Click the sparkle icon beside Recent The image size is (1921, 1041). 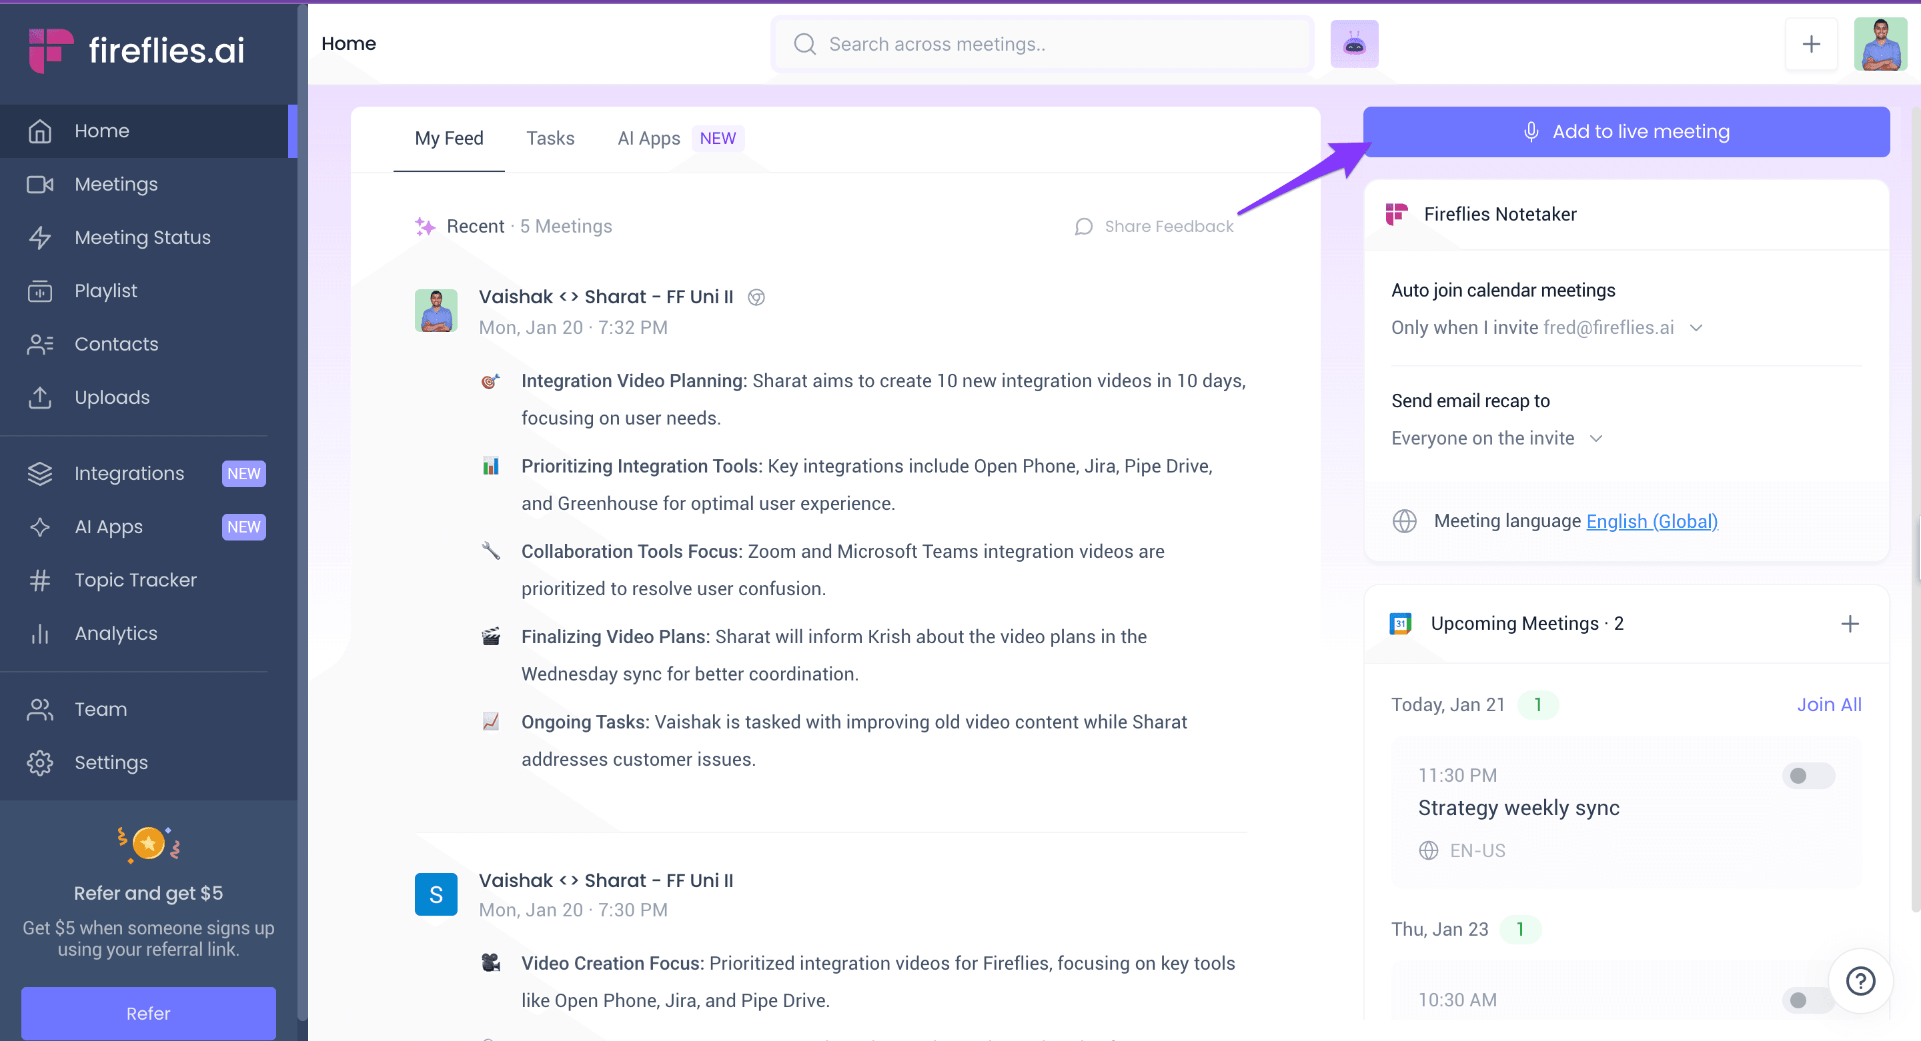(x=425, y=227)
